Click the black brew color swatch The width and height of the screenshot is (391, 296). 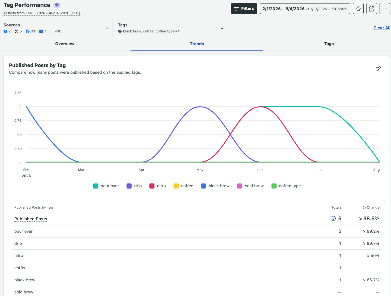pyautogui.click(x=203, y=186)
